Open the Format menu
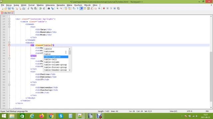 point(32,5)
